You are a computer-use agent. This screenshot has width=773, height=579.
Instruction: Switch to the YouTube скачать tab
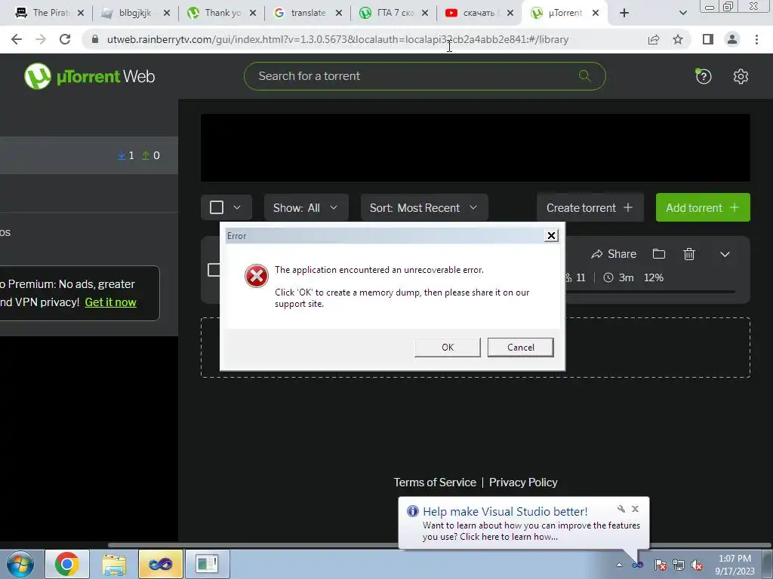[478, 14]
